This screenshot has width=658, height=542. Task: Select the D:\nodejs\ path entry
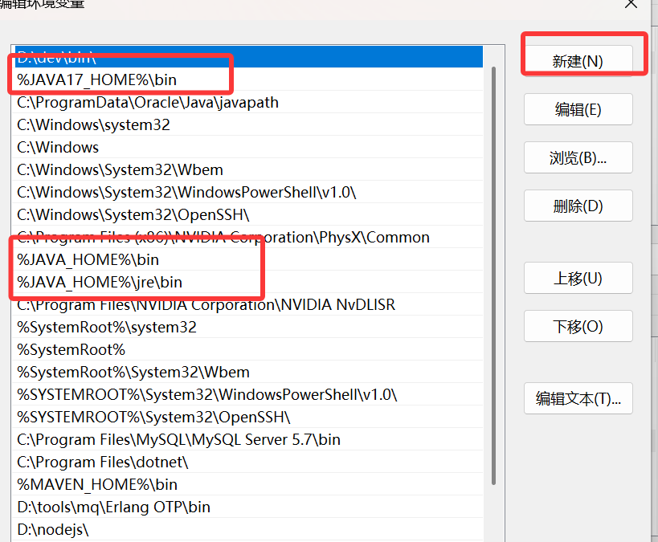click(x=53, y=530)
